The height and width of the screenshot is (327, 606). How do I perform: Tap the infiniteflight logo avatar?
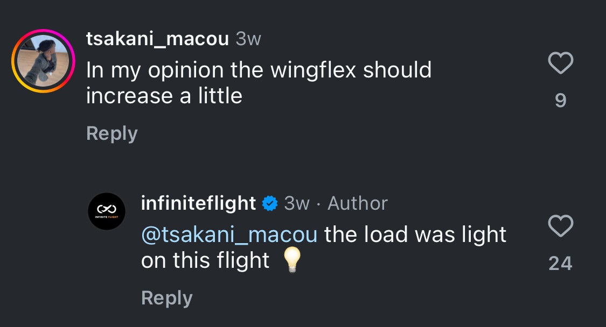click(x=107, y=211)
